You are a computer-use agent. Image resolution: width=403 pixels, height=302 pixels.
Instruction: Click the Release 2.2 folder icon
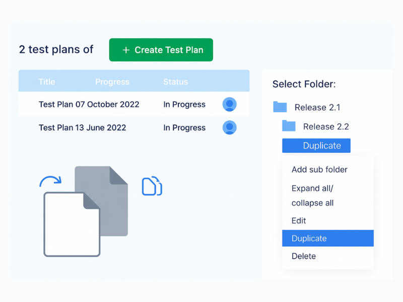[288, 126]
